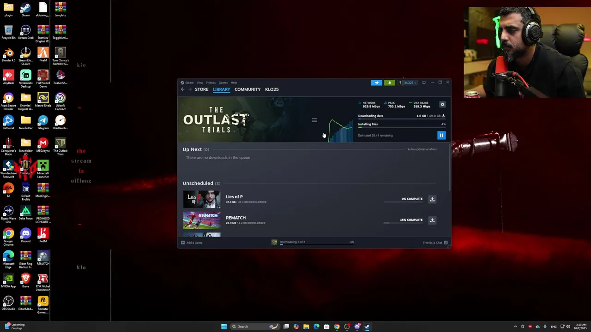Switch to the COMMUNITY tab
This screenshot has width=591, height=332.
click(x=247, y=89)
